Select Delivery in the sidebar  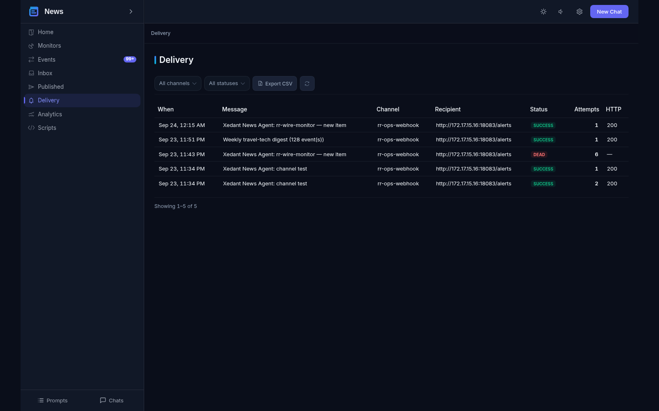pos(82,100)
